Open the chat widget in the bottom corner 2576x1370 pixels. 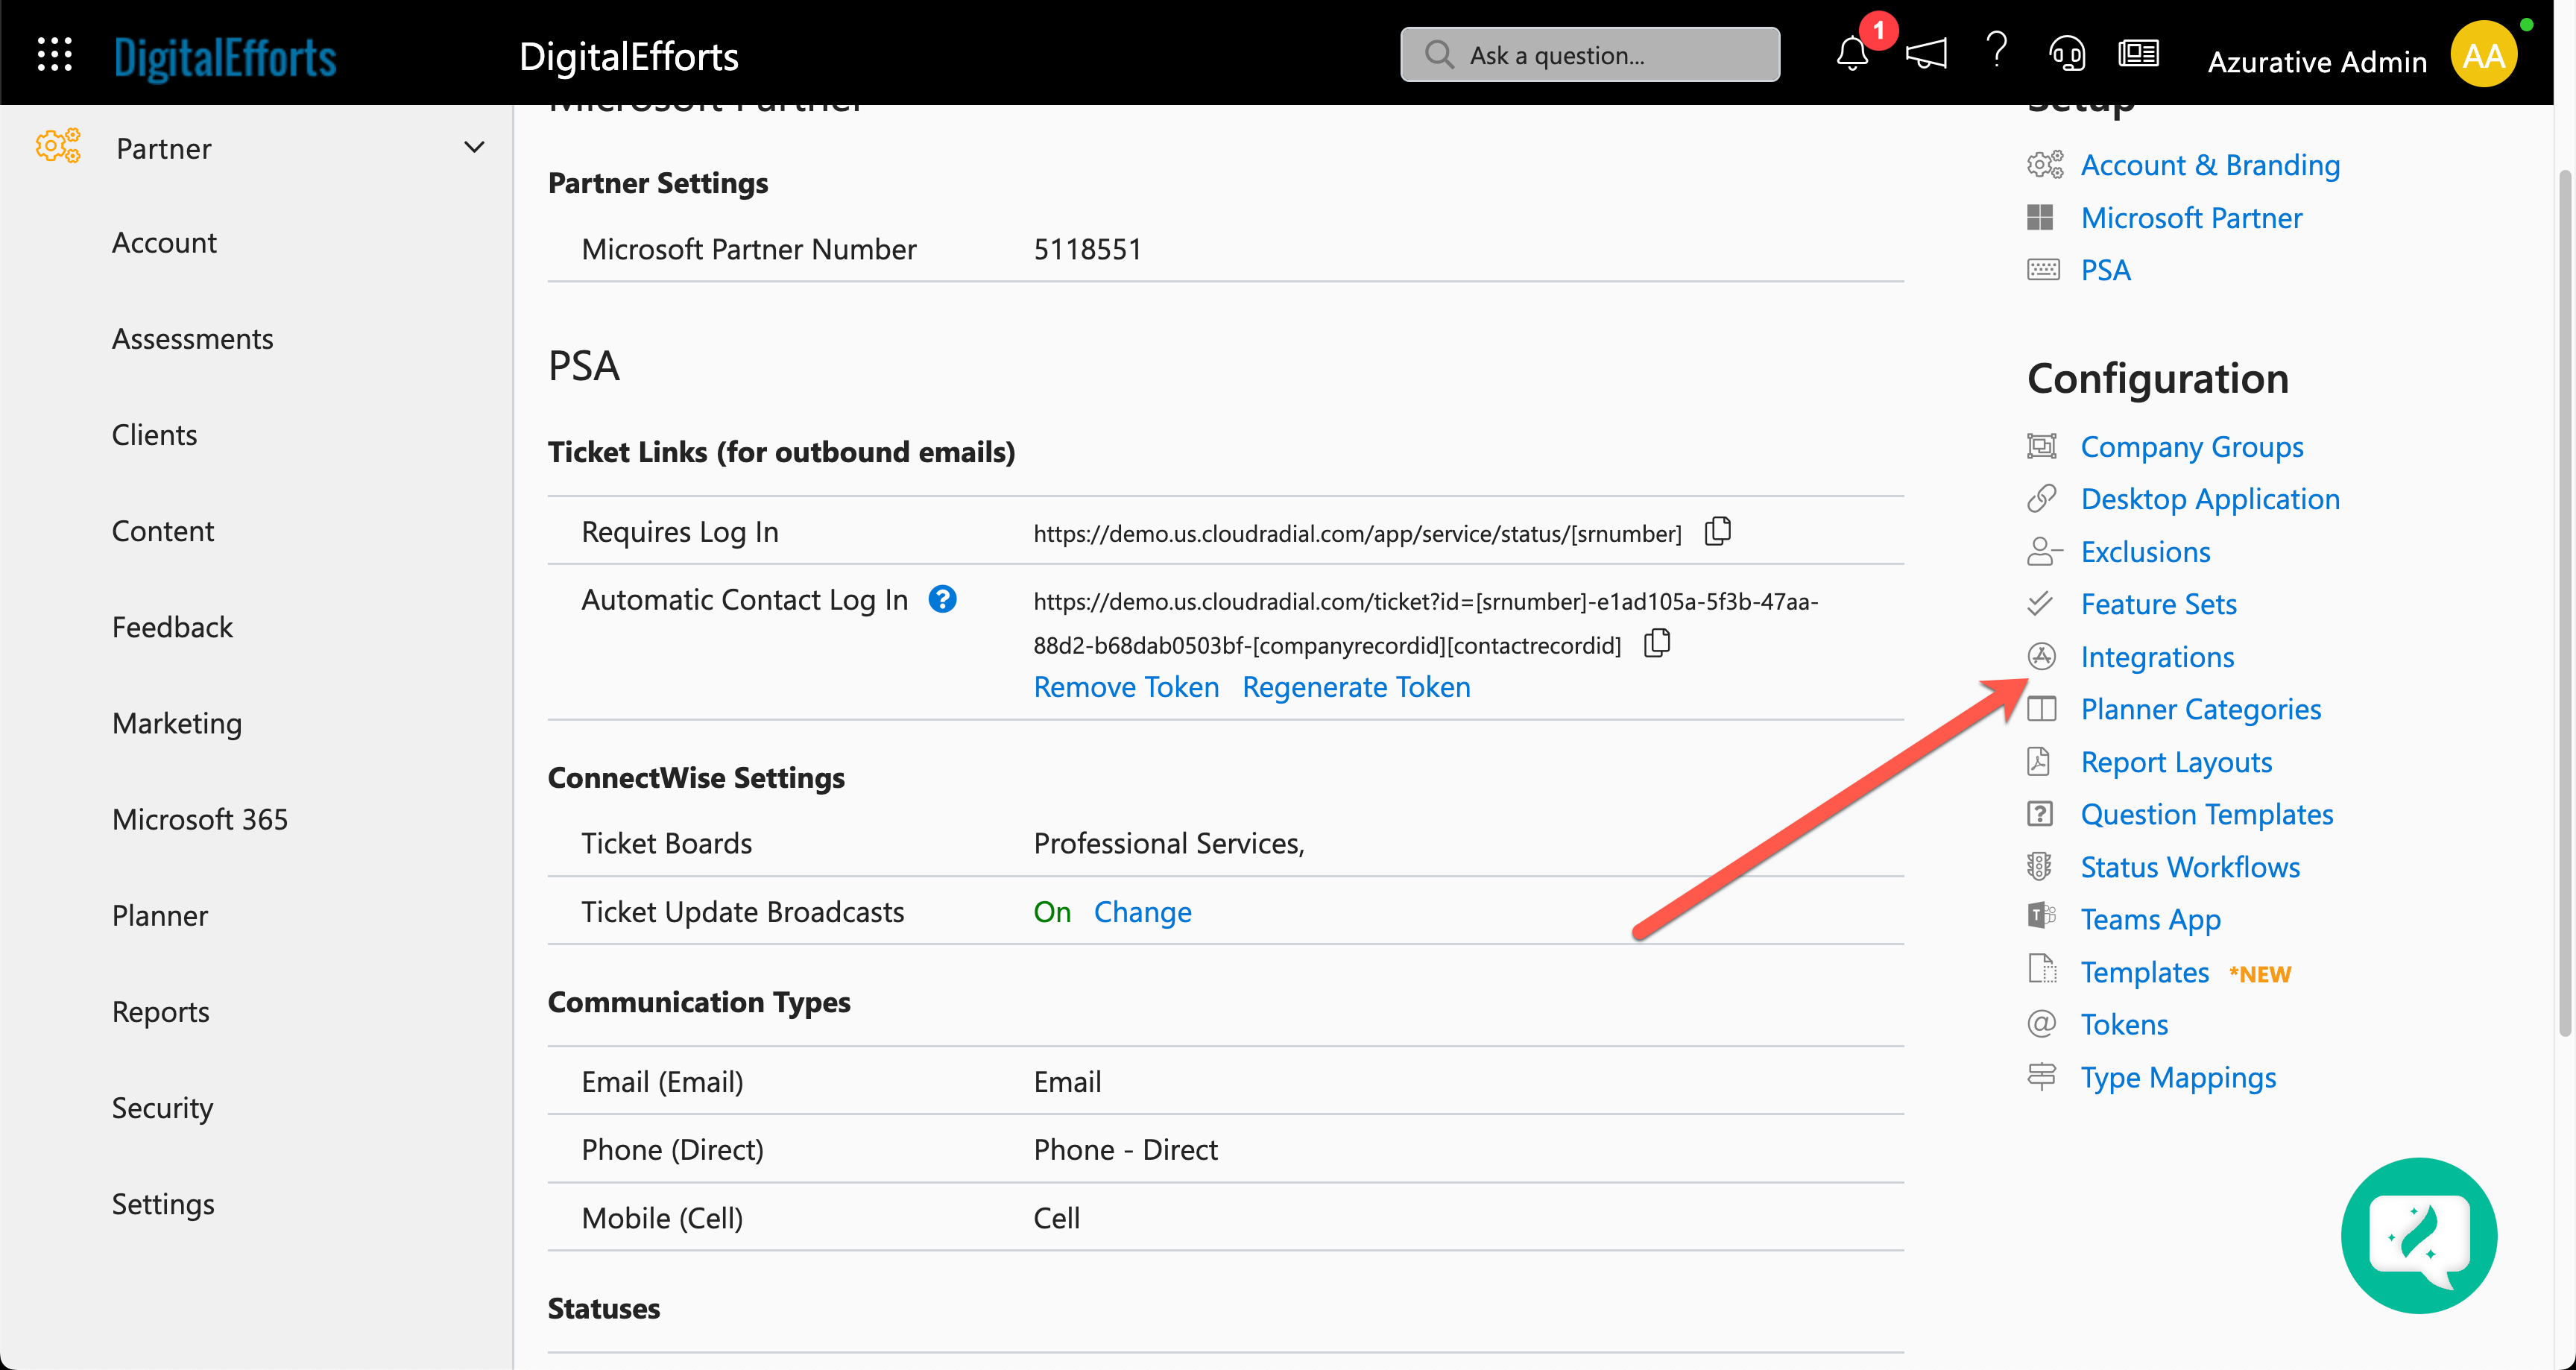click(2419, 1236)
